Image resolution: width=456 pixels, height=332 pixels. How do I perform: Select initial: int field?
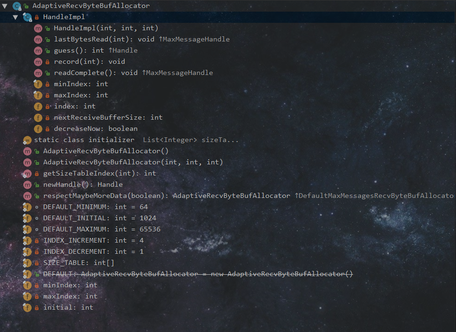tap(68, 308)
